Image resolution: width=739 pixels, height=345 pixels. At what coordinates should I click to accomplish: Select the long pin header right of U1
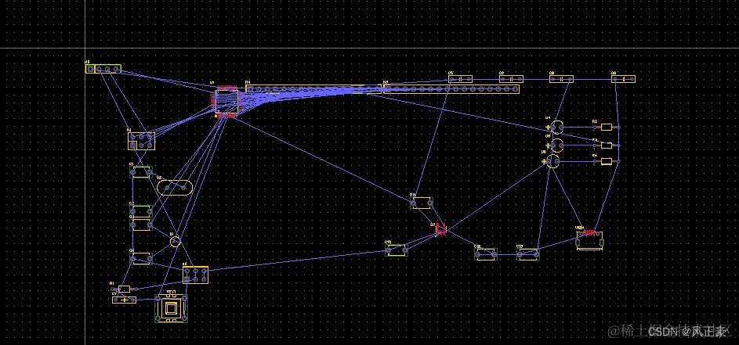tap(313, 89)
